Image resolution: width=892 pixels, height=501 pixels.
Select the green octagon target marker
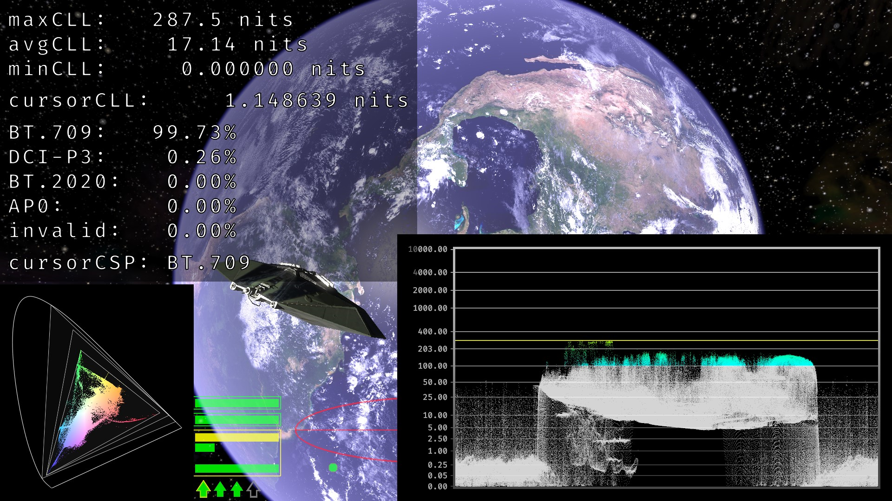[333, 468]
